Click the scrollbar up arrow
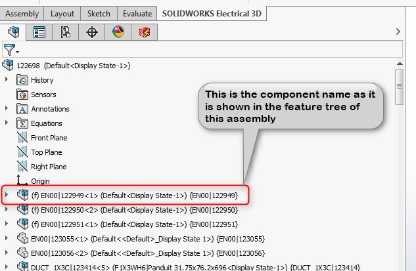Image resolution: width=416 pixels, height=271 pixels. (x=400, y=64)
